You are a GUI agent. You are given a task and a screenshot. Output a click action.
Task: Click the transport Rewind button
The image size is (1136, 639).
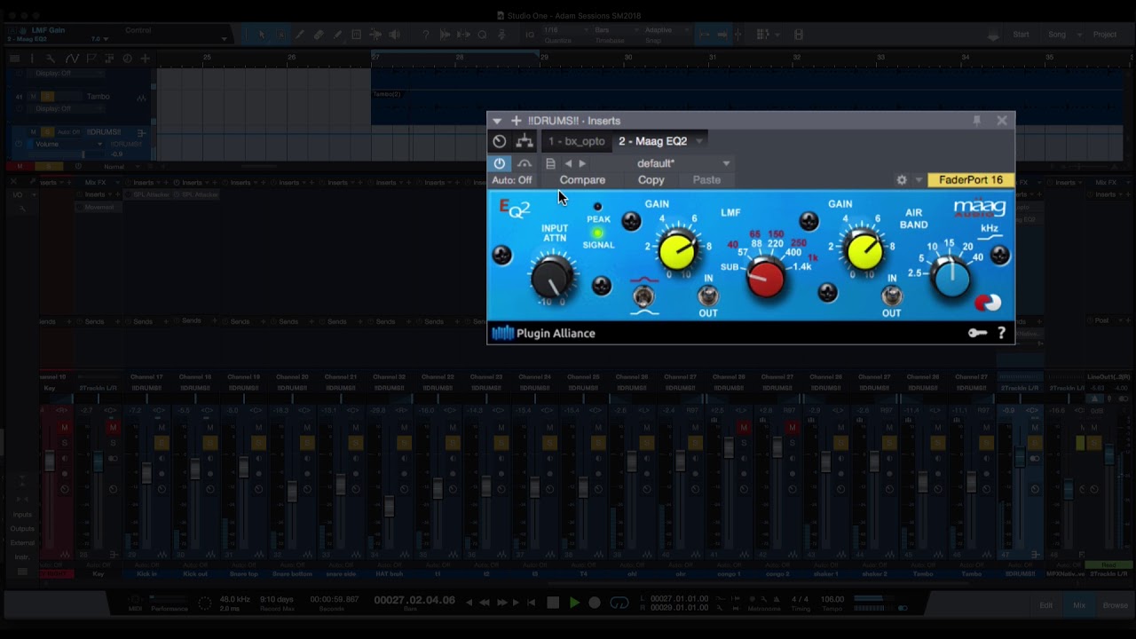485,603
